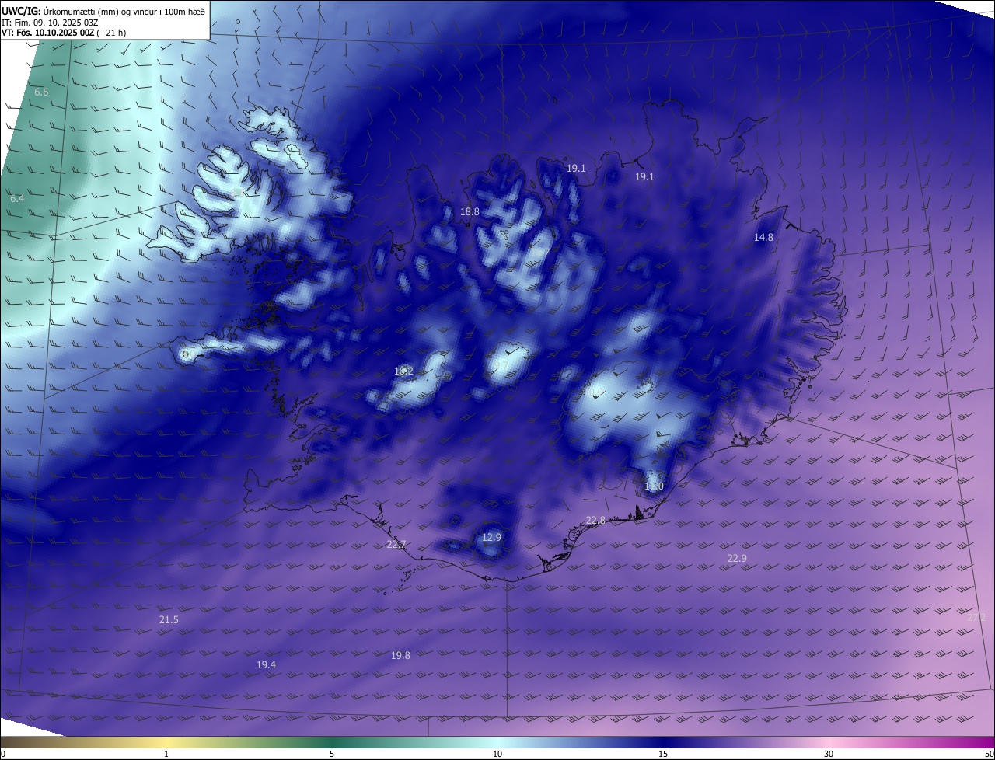Click the map value label '22.9'
995x760 pixels.
click(x=737, y=558)
